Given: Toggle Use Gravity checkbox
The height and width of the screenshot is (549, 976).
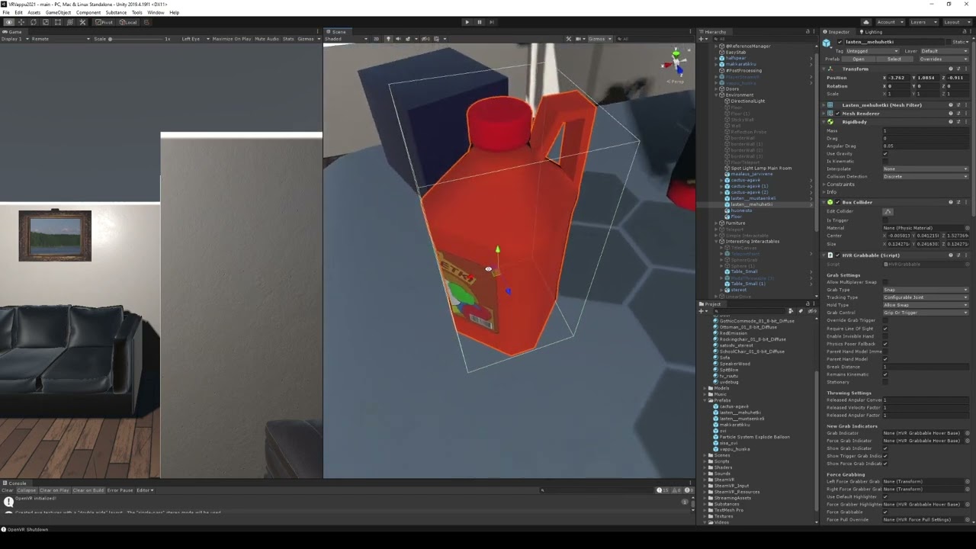Looking at the screenshot, I should point(885,154).
